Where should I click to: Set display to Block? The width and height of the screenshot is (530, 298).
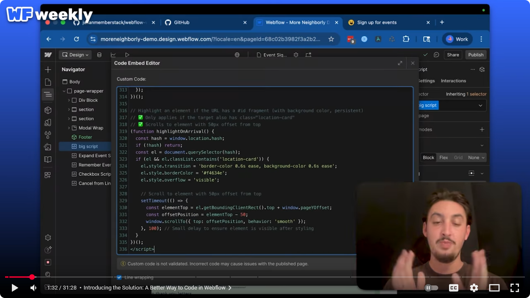point(428,157)
